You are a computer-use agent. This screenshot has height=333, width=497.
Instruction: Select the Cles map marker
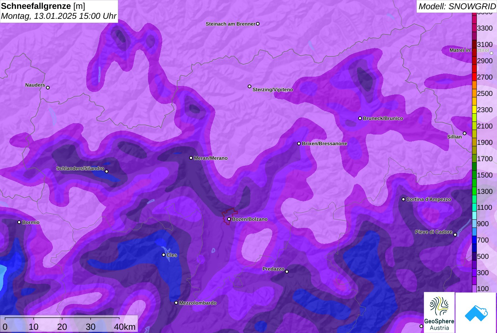click(x=164, y=255)
